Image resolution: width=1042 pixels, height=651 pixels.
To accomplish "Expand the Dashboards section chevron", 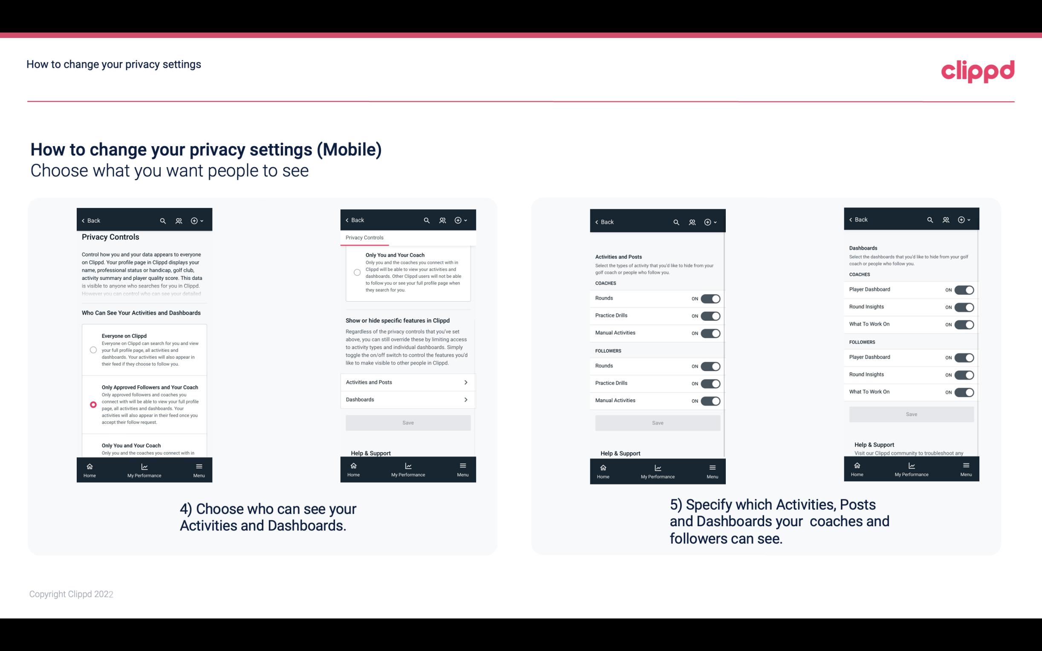I will 466,399.
